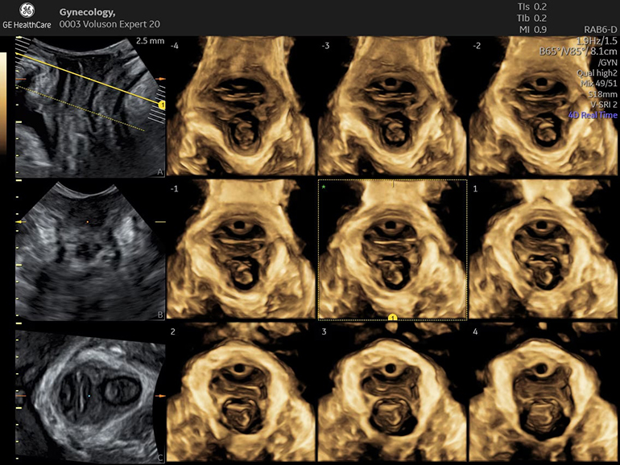Click yellow marker 1 below the highlighted center slice

tap(392, 319)
